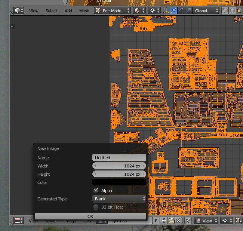The width and height of the screenshot is (243, 231).
Task: Expand the UV editor side region plus
Action: click(x=12, y=27)
